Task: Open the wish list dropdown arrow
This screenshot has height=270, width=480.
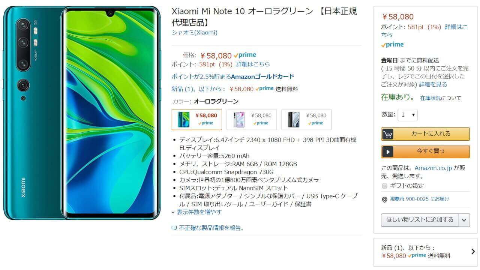Action: (x=464, y=220)
